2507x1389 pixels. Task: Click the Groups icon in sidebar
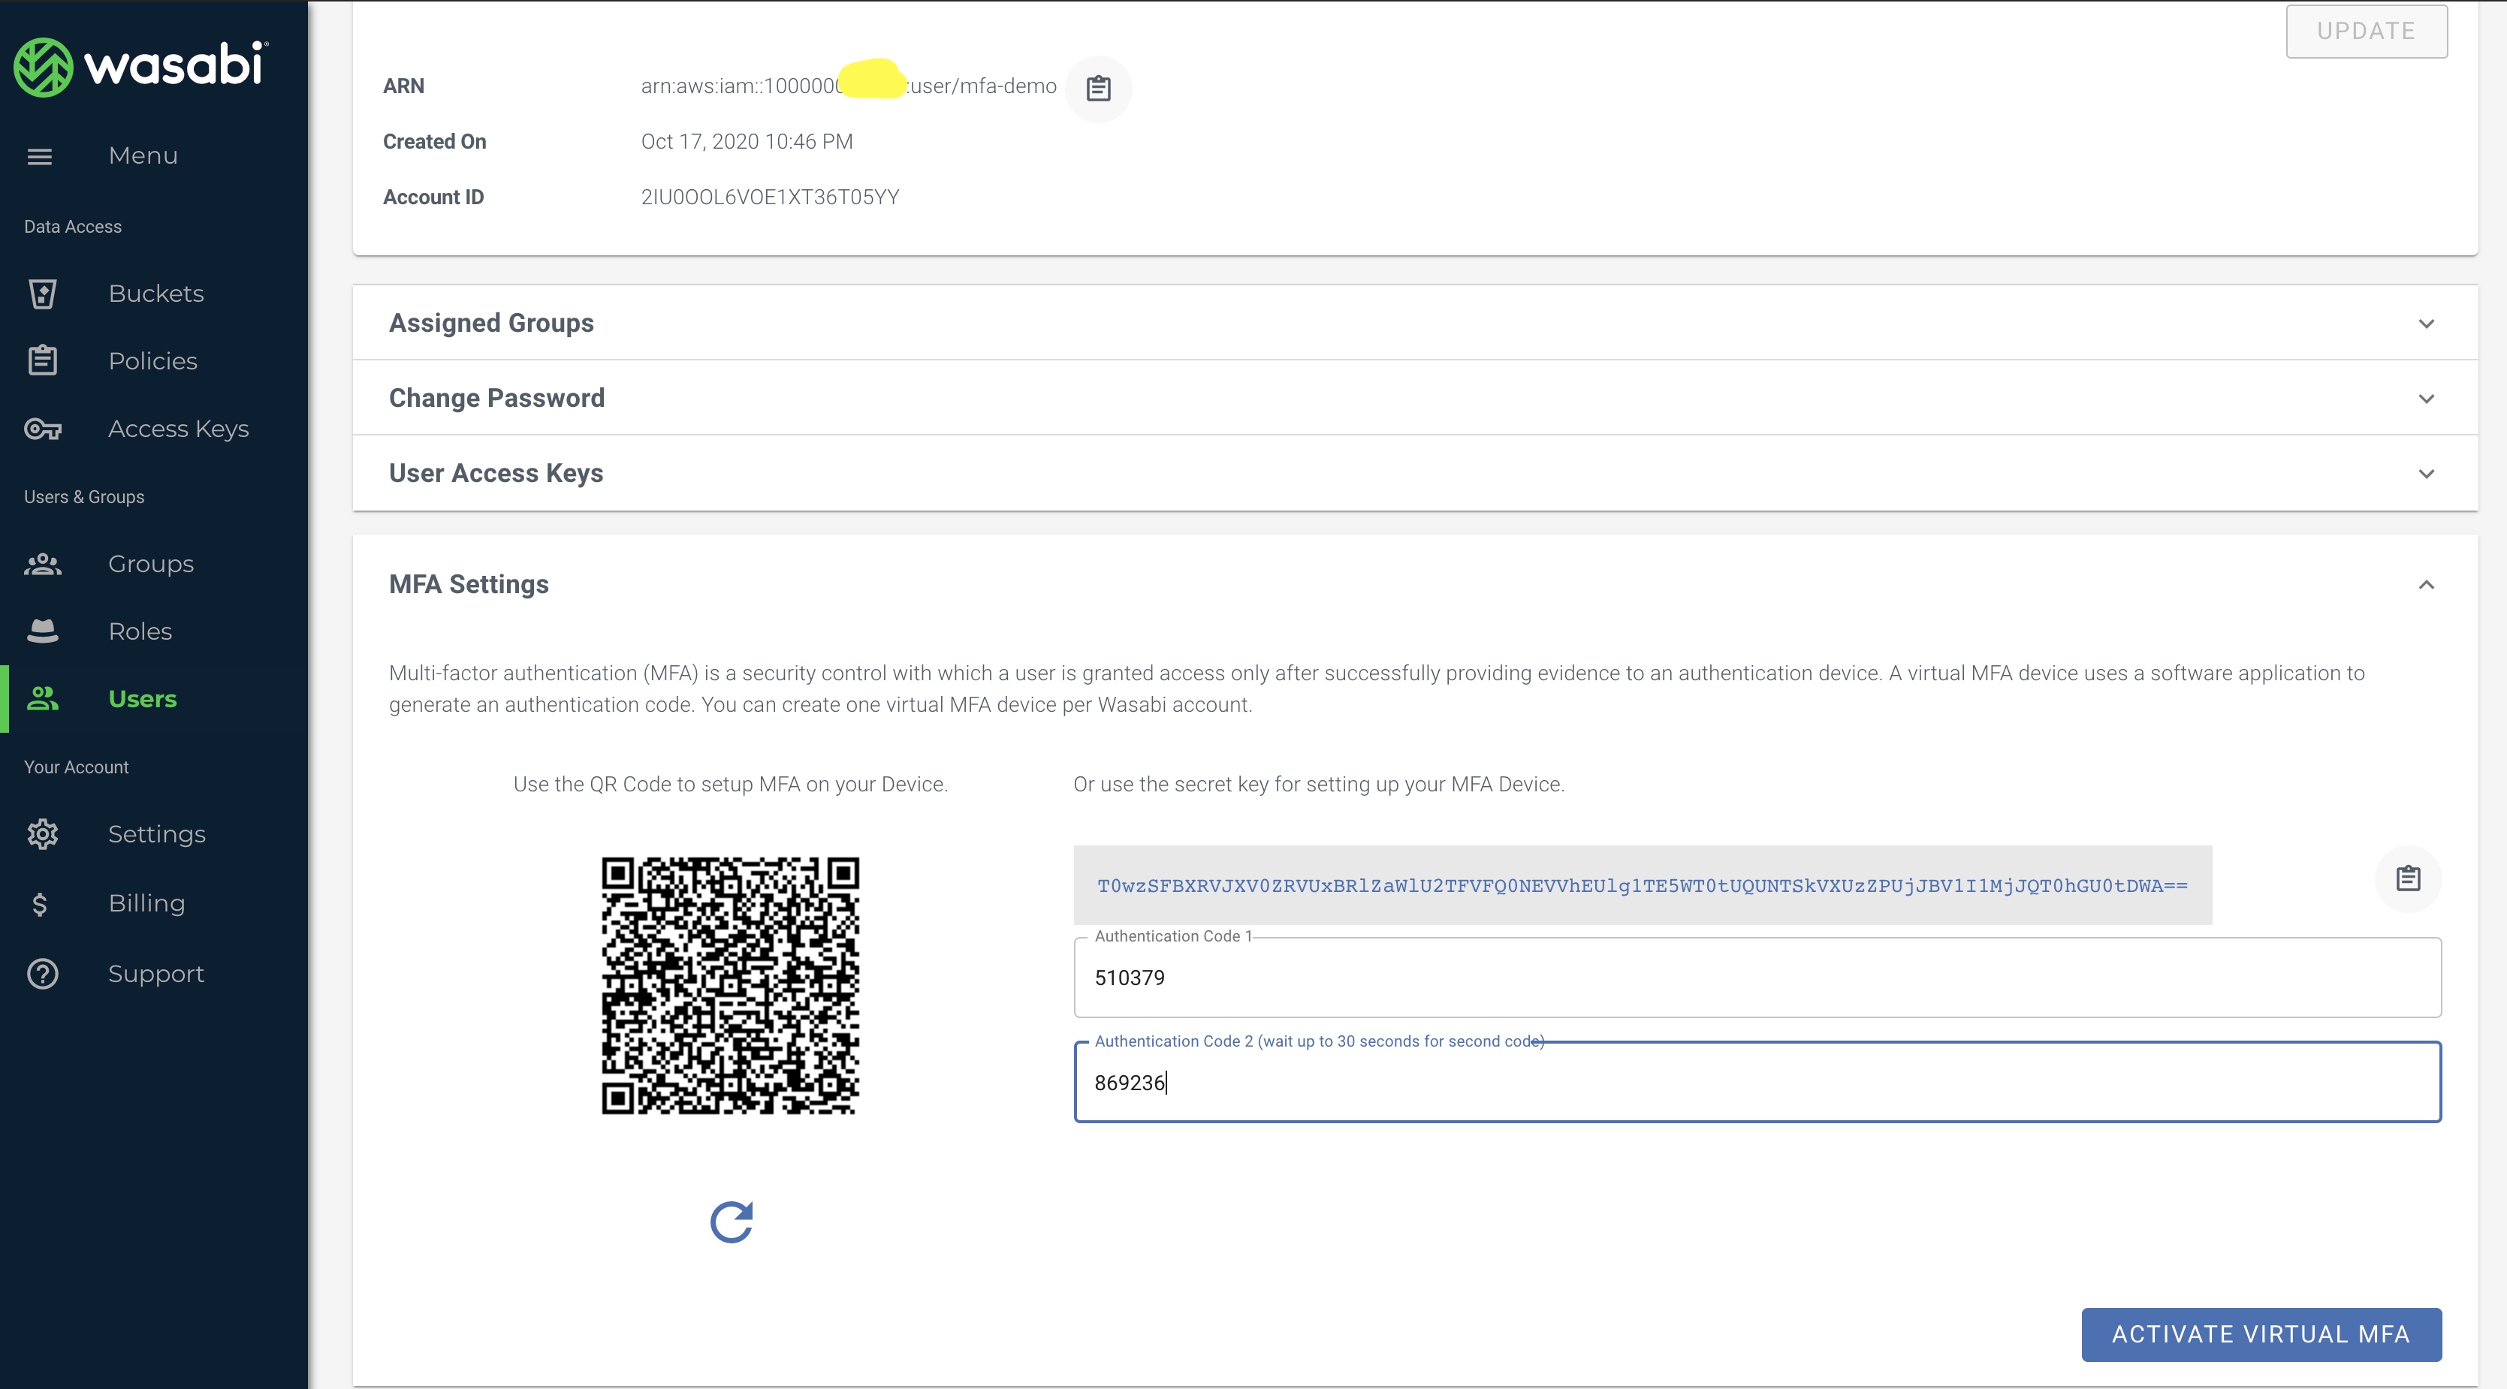[41, 563]
